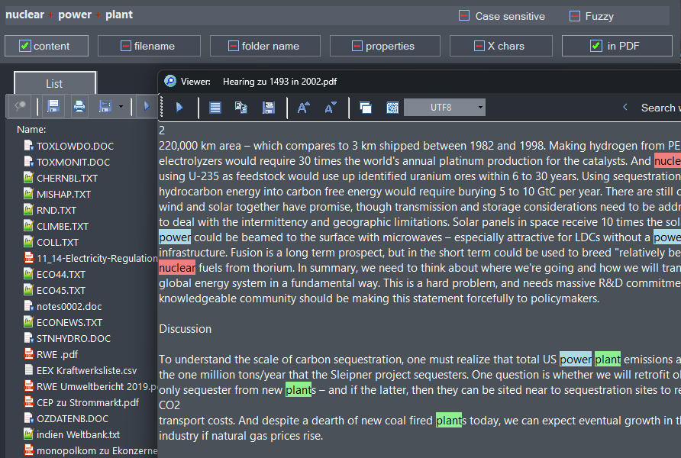This screenshot has width=681, height=458.
Task: Click the green highlighted word plant in the text
Action: (608, 359)
